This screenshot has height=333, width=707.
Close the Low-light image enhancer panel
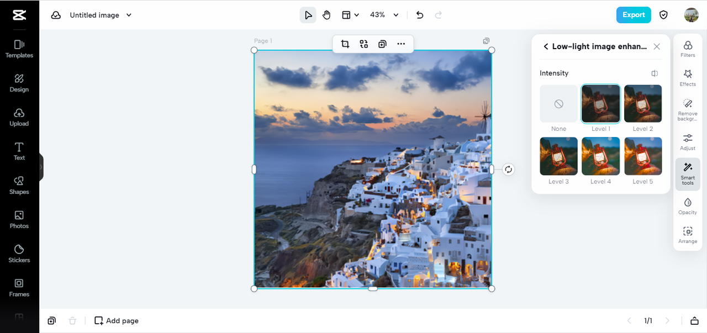[656, 46]
